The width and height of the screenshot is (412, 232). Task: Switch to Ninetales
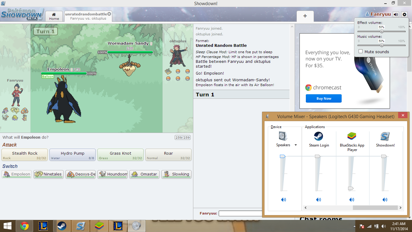pos(49,174)
